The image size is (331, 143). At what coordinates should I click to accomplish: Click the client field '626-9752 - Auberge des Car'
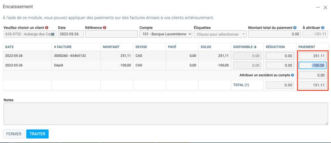30,34
